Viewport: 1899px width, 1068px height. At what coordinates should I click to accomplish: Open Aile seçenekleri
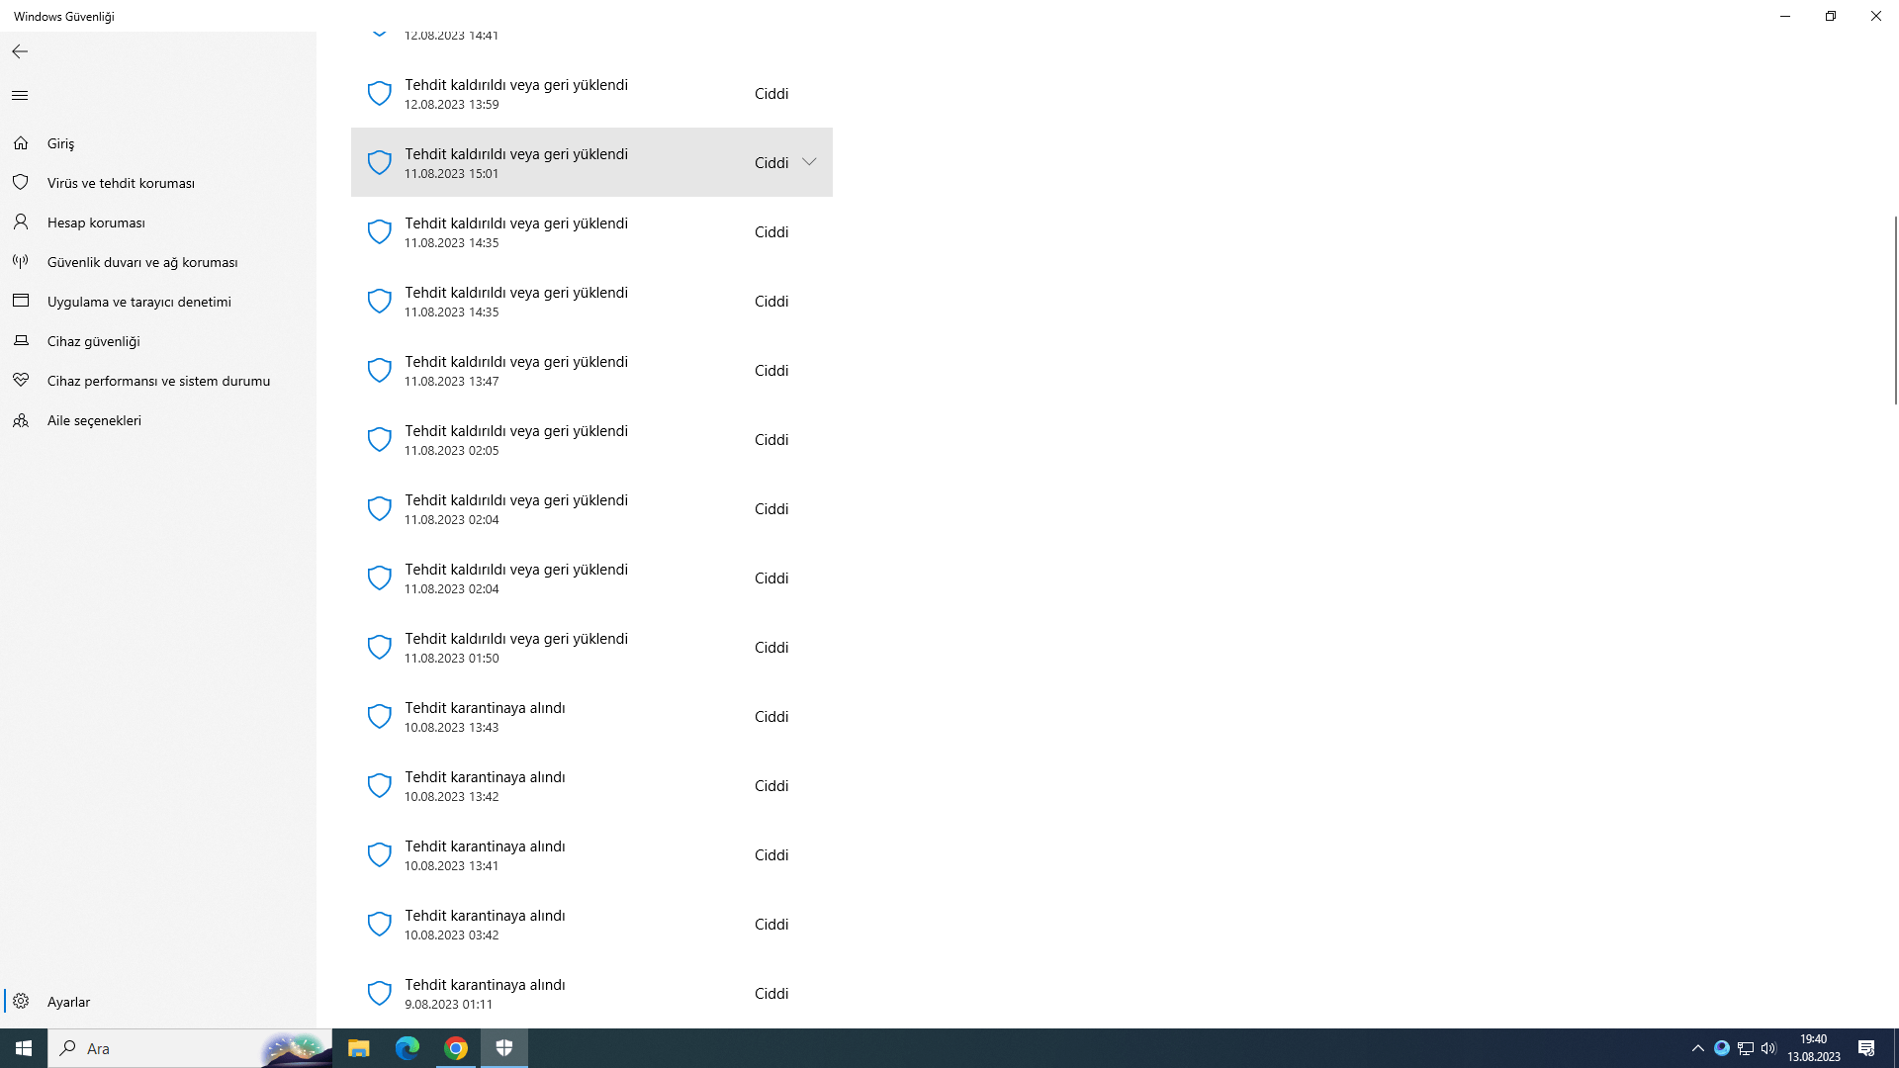click(158, 420)
